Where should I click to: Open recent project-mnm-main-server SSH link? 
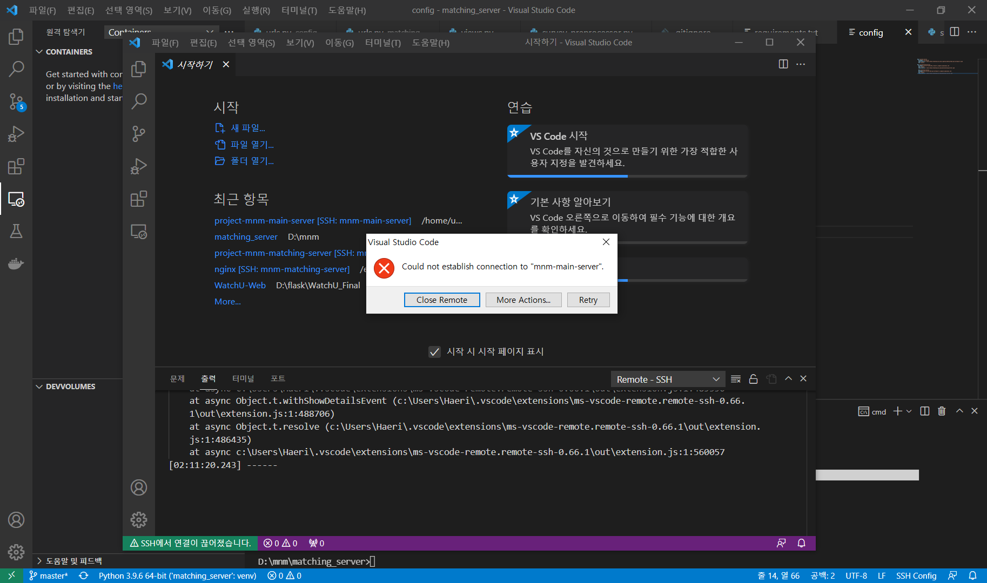313,221
